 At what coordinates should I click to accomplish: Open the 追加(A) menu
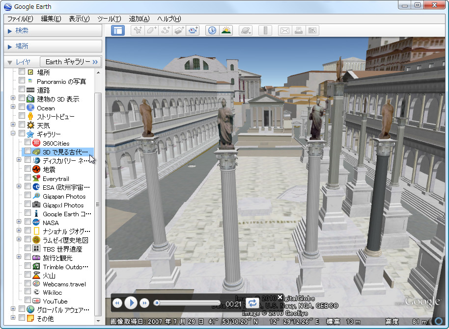click(x=139, y=19)
